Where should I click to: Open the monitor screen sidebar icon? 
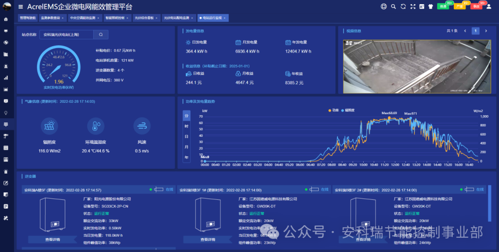click(6, 31)
